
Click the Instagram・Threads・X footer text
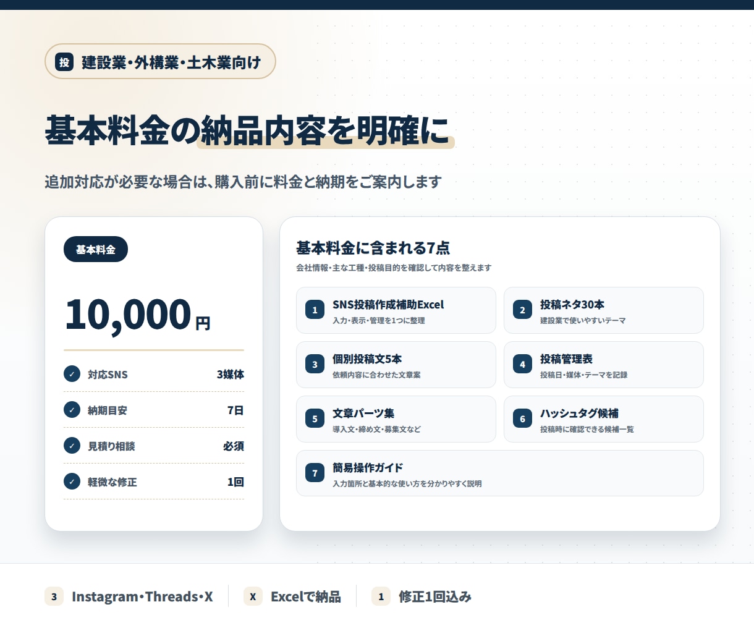142,597
